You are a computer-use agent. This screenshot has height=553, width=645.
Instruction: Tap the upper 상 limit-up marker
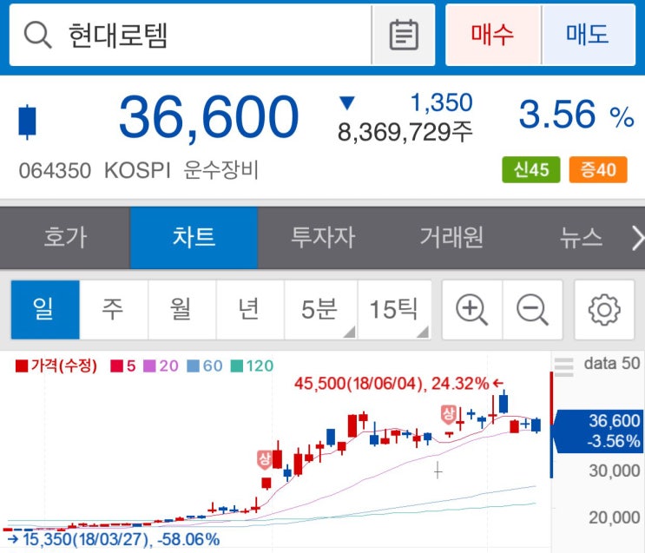[448, 414]
